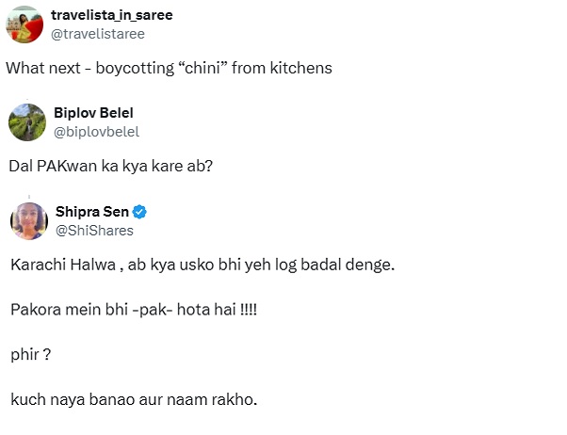
Task: Select the Biplov Belel display name
Action: coord(93,113)
